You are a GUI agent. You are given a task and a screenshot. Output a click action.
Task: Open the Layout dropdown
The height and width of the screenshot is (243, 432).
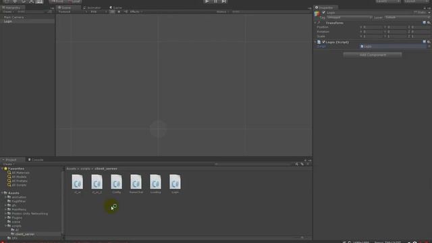416,1
